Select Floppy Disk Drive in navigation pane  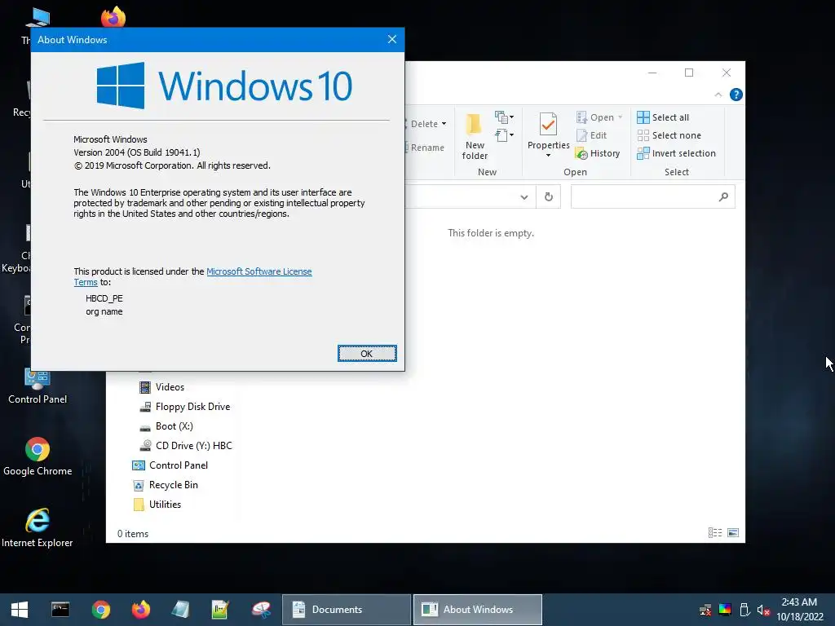(x=185, y=407)
